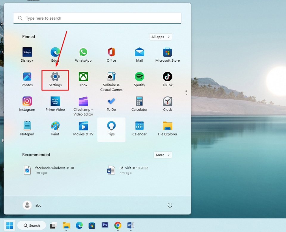Open the Clock app

click(167, 104)
